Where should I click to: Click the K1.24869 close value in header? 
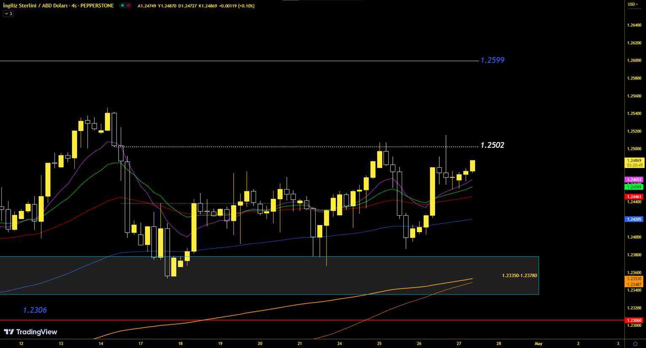208,6
